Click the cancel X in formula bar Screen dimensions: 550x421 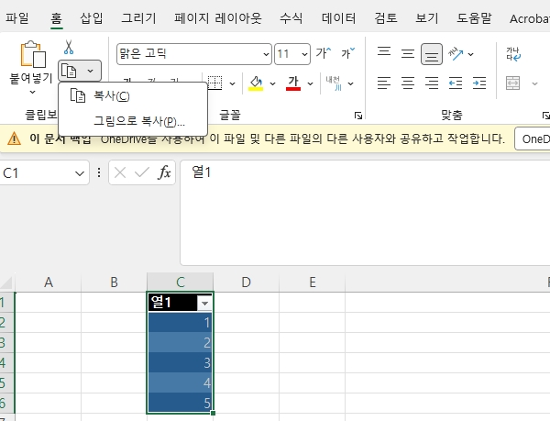pyautogui.click(x=120, y=172)
